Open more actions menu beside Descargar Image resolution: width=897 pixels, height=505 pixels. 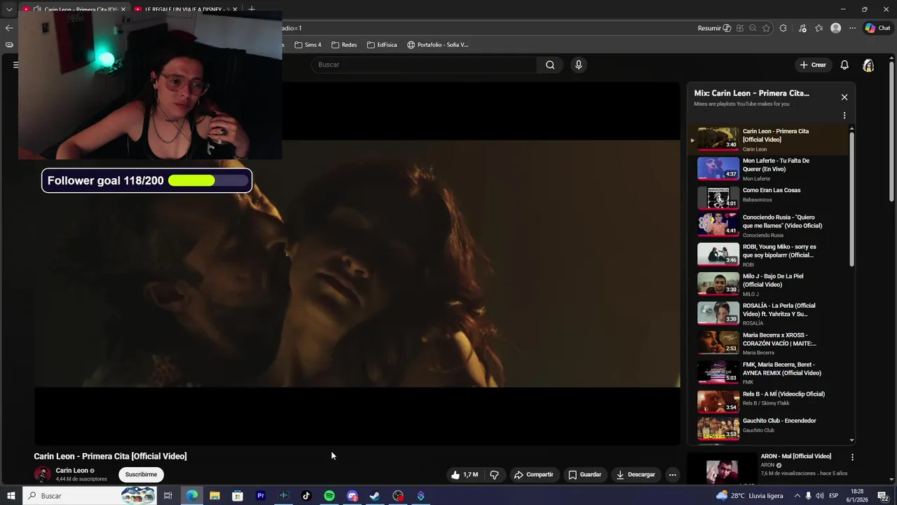pos(672,475)
